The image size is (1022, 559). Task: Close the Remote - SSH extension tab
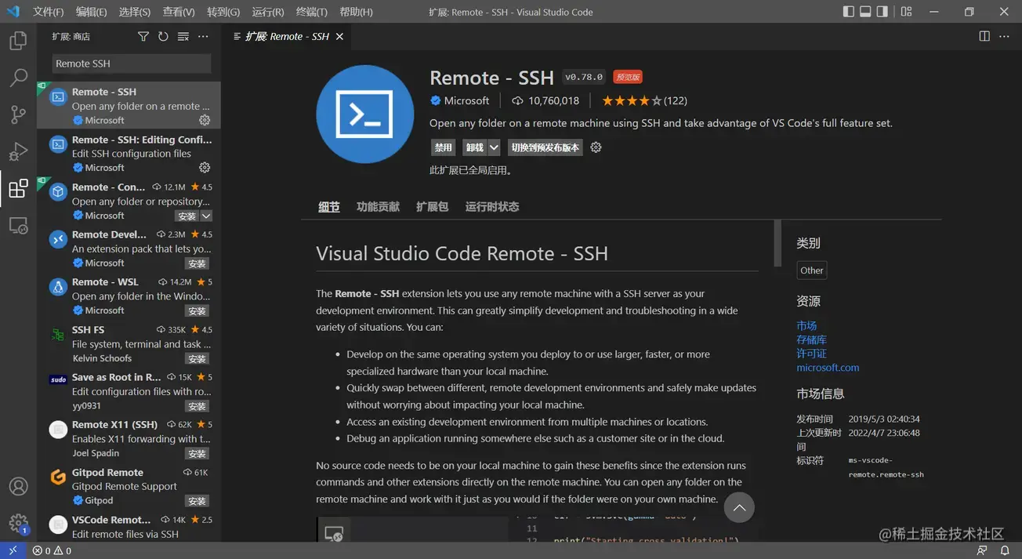point(339,36)
